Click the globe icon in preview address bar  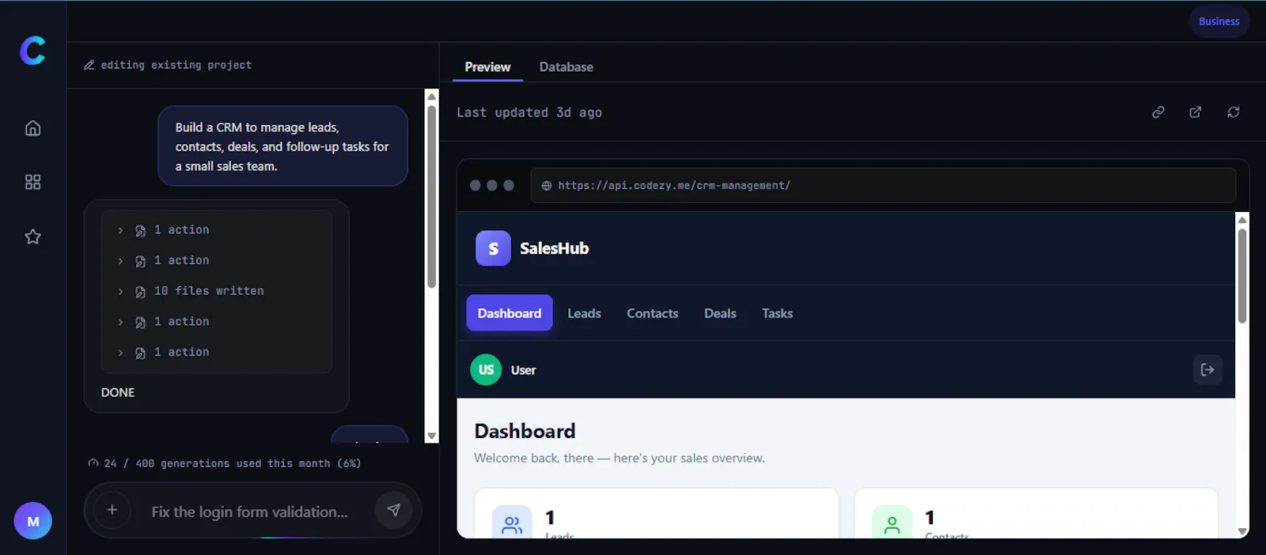tap(546, 186)
